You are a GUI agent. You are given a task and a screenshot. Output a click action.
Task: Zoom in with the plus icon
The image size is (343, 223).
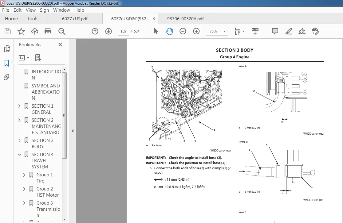pyautogui.click(x=196, y=31)
